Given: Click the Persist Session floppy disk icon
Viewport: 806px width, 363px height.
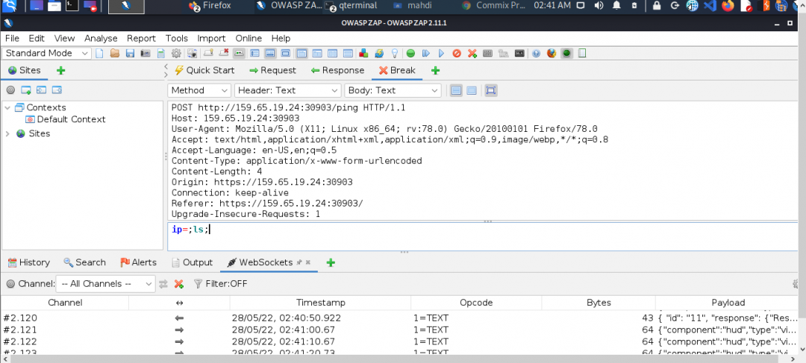Looking at the screenshot, I should coord(130,54).
